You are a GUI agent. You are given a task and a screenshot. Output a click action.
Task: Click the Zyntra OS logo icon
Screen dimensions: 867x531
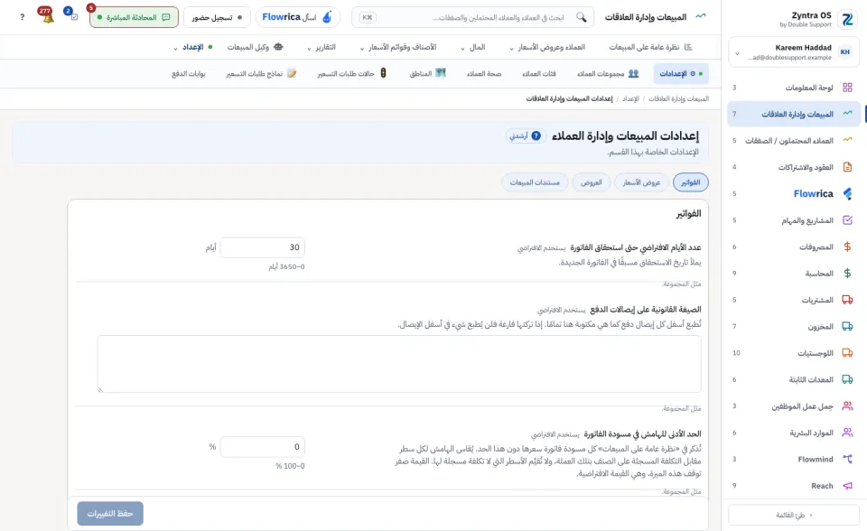(x=847, y=19)
